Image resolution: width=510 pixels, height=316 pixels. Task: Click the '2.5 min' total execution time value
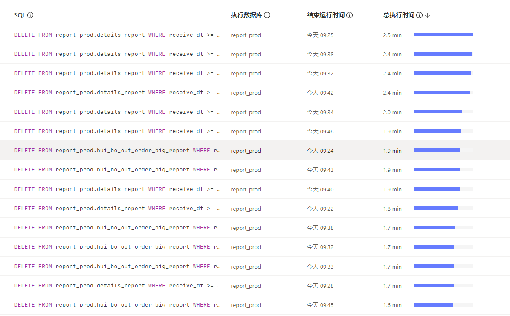(x=392, y=35)
